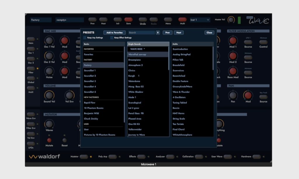
Task: Toggle the Hardware switch
Action: point(256,157)
